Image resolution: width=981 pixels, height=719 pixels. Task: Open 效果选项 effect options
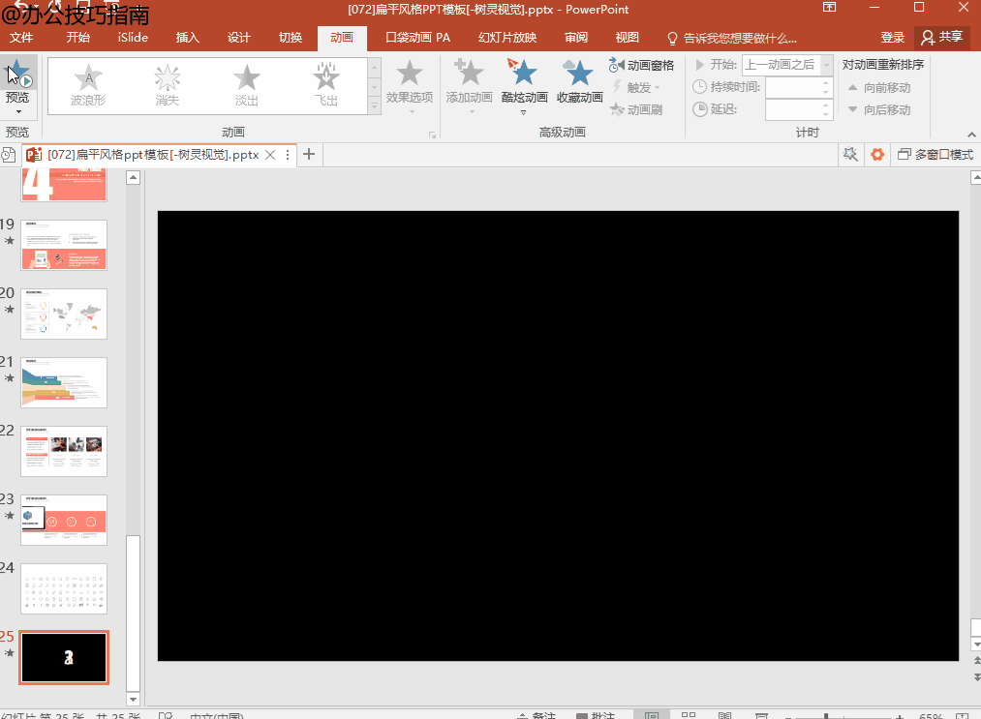coord(410,86)
